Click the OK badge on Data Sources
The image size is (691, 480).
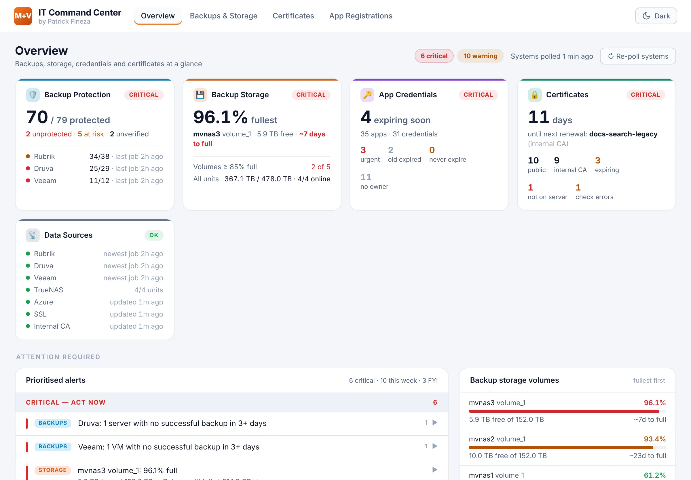point(154,235)
